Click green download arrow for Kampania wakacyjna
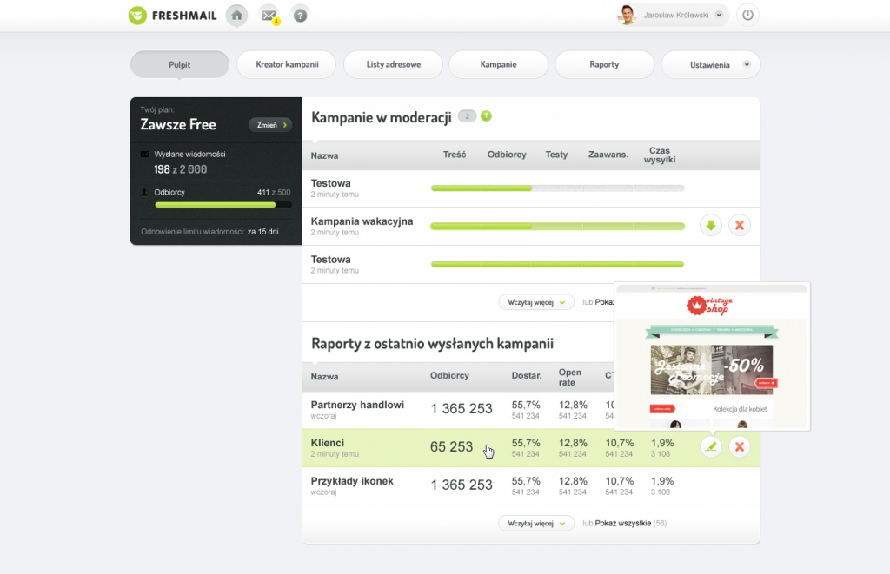Image resolution: width=890 pixels, height=574 pixels. pos(711,226)
